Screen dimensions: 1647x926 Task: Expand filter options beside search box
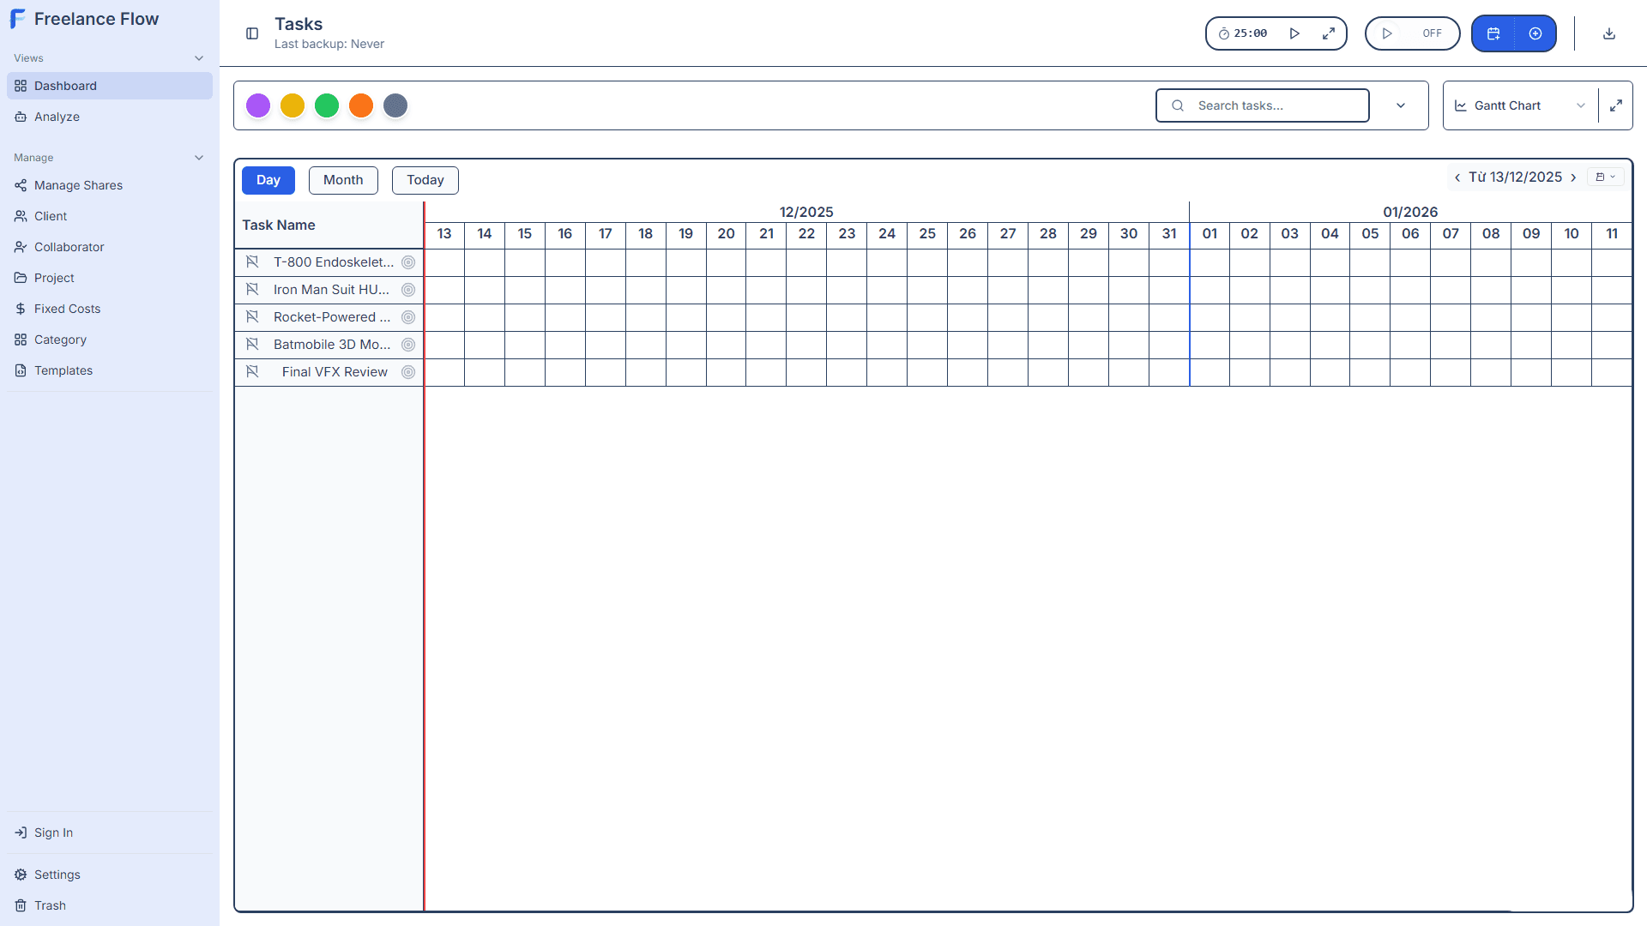1401,105
